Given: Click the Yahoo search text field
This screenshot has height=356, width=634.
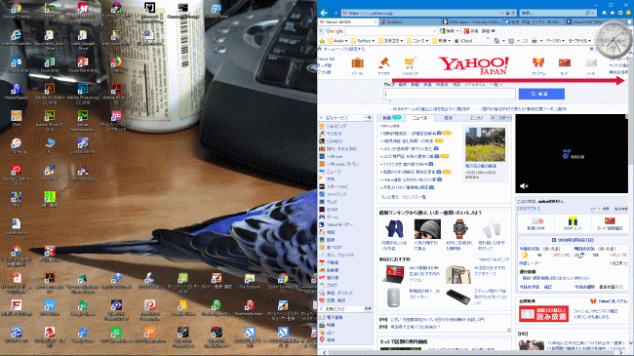Looking at the screenshot, I should coord(450,94).
